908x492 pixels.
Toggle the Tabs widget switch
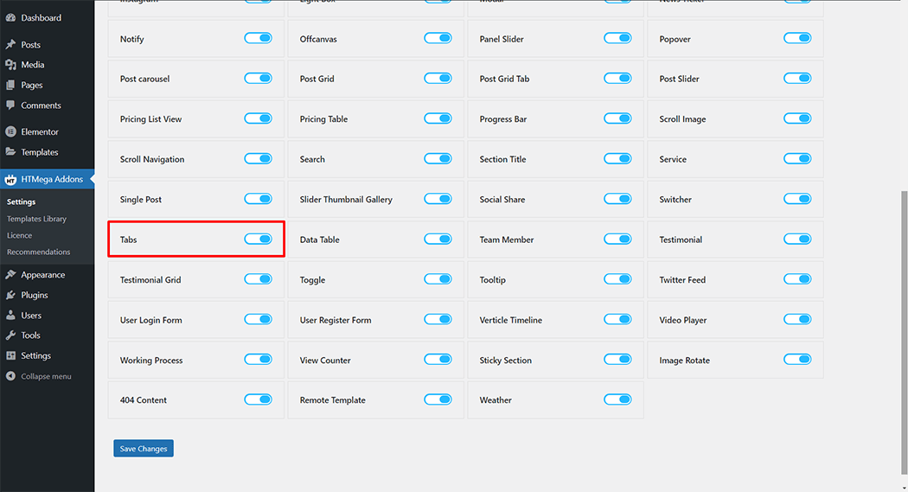pyautogui.click(x=258, y=239)
